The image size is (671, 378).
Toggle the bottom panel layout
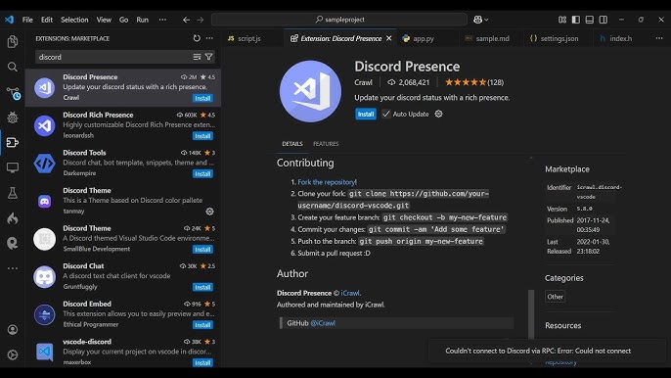point(589,20)
